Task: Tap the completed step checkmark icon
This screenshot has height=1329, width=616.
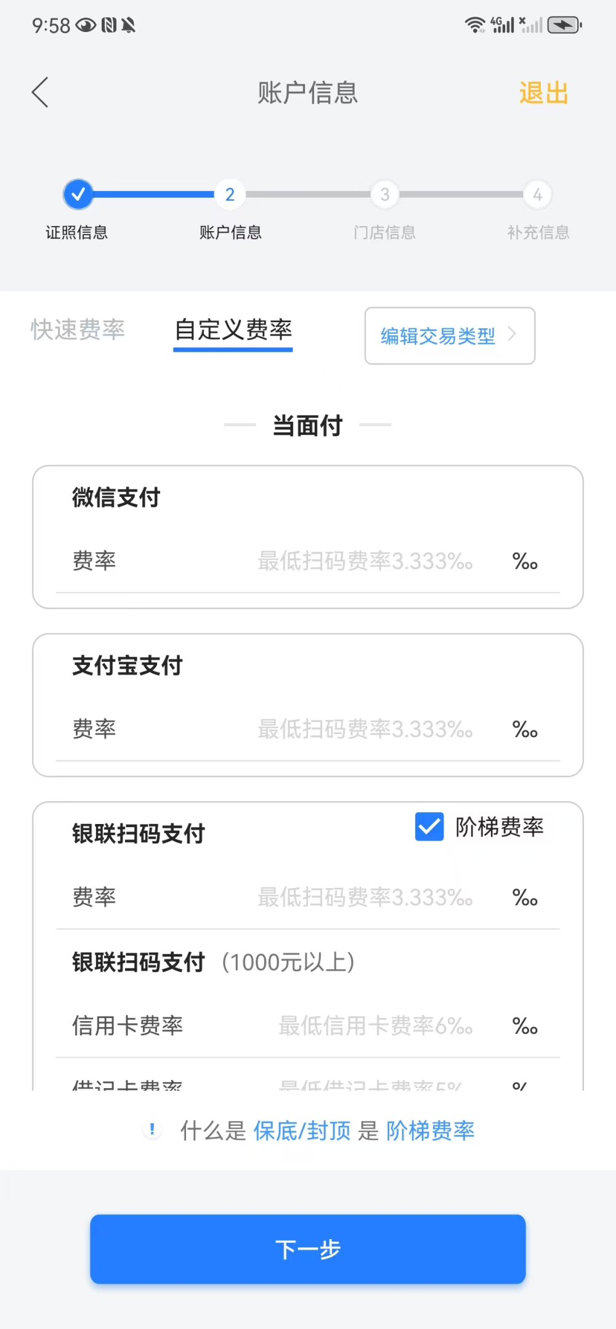Action: tap(78, 195)
